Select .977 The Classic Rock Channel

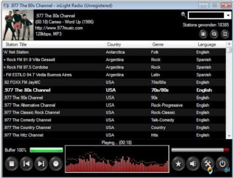114,113
